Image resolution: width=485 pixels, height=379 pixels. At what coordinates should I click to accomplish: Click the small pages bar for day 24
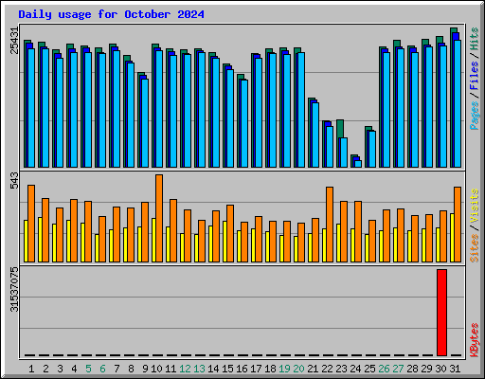pyautogui.click(x=358, y=164)
